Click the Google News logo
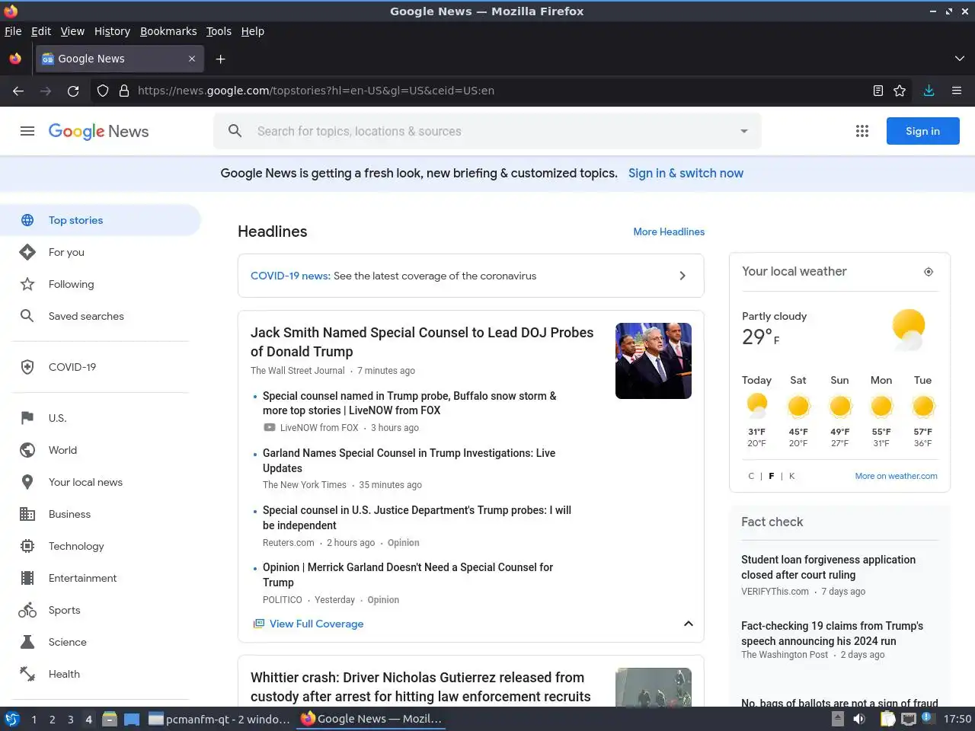The height and width of the screenshot is (731, 975). click(98, 131)
